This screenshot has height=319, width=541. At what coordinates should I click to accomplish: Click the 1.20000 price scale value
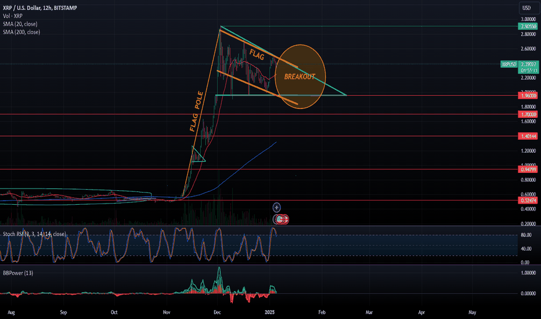(x=528, y=151)
